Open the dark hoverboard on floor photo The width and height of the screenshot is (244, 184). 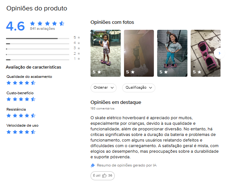click(x=139, y=53)
